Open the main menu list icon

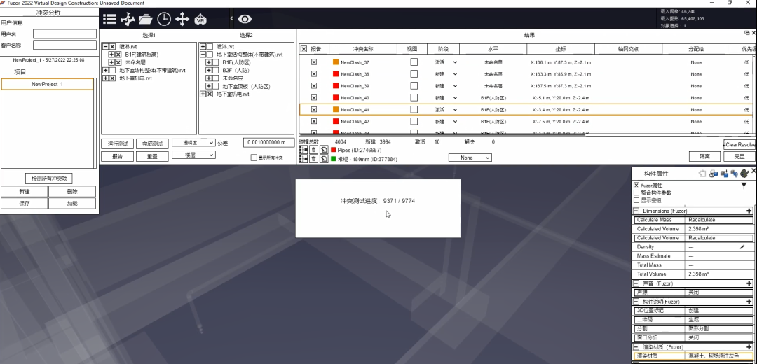click(109, 19)
